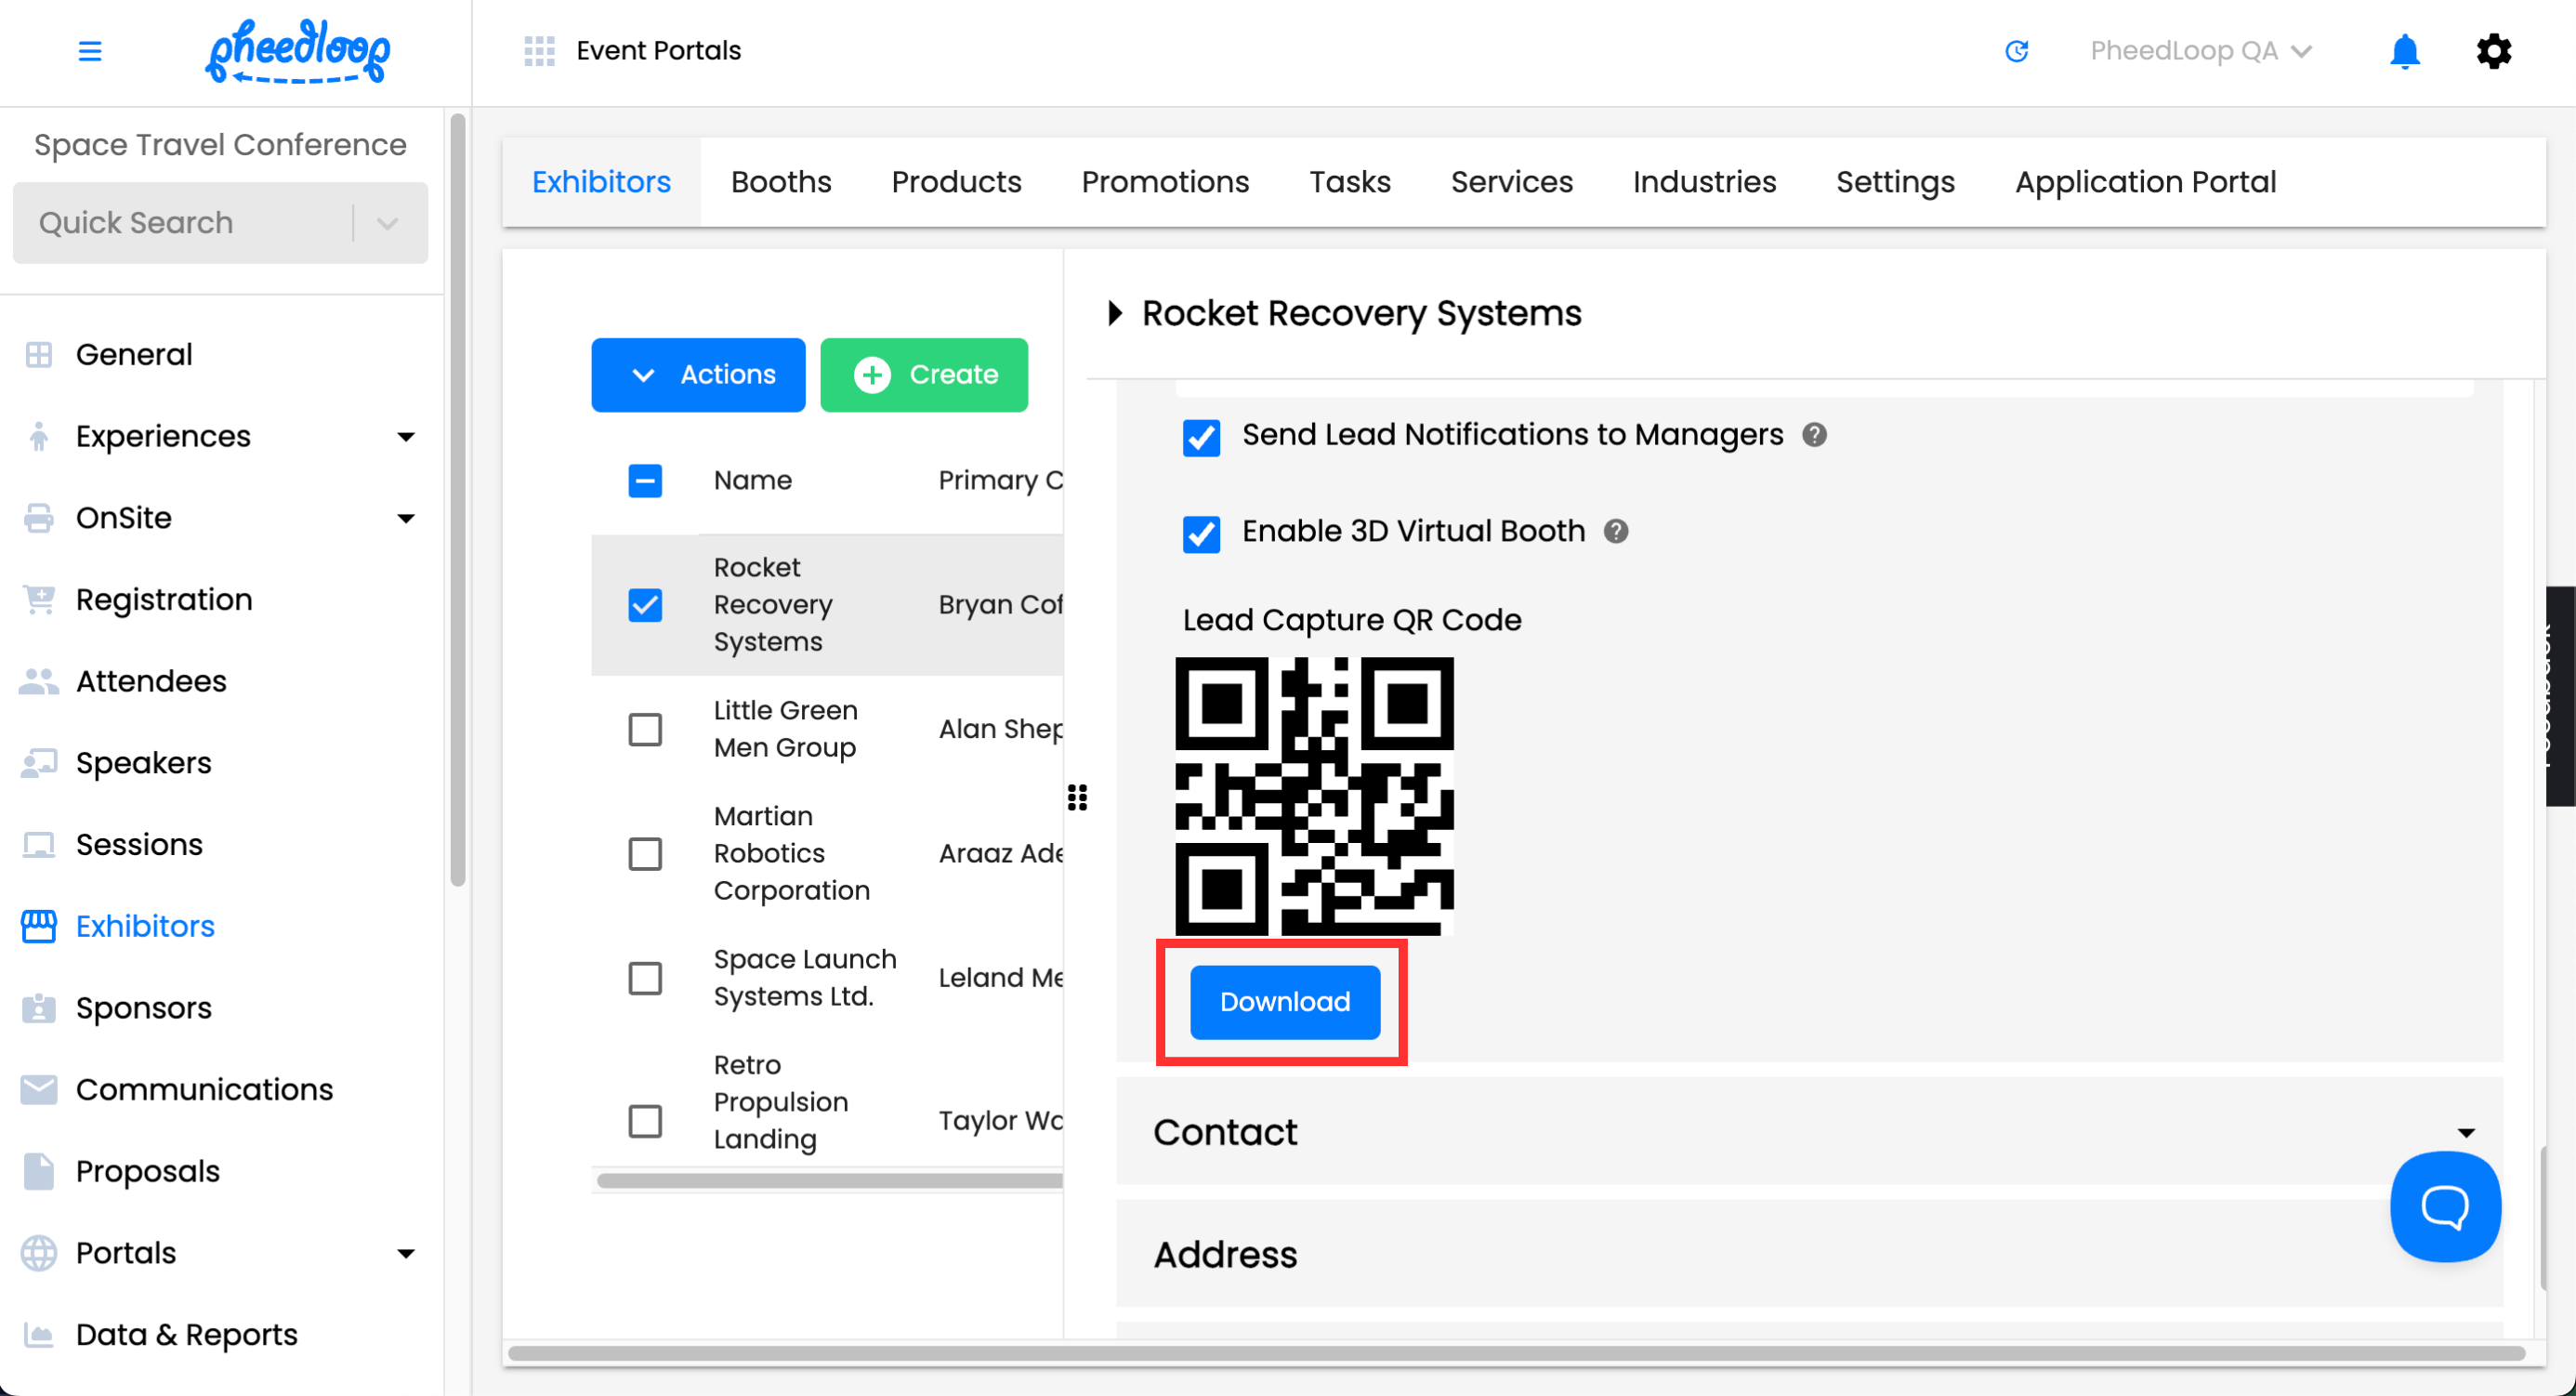Open the Actions dropdown button
Screen dimensions: 2576x1396
coord(698,375)
